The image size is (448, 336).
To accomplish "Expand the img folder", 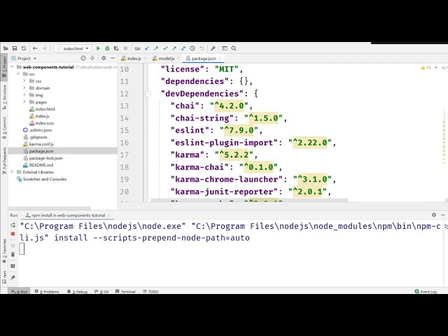I will [24, 95].
